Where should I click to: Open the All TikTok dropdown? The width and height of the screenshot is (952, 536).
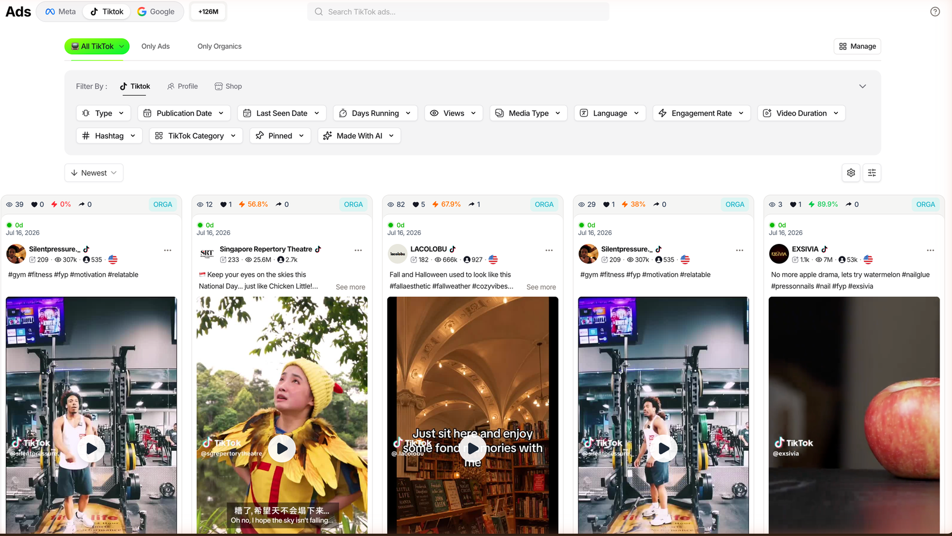pos(97,46)
